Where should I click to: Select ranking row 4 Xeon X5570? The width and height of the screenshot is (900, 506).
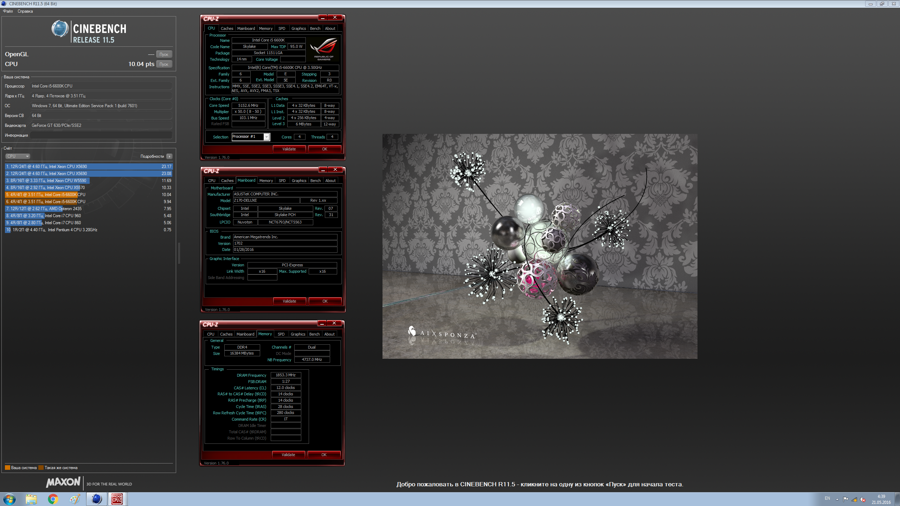point(89,188)
